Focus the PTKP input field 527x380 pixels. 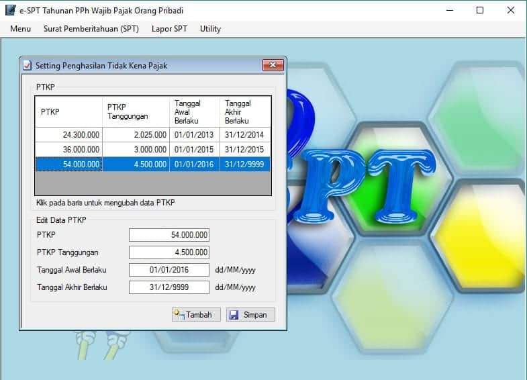coord(169,235)
